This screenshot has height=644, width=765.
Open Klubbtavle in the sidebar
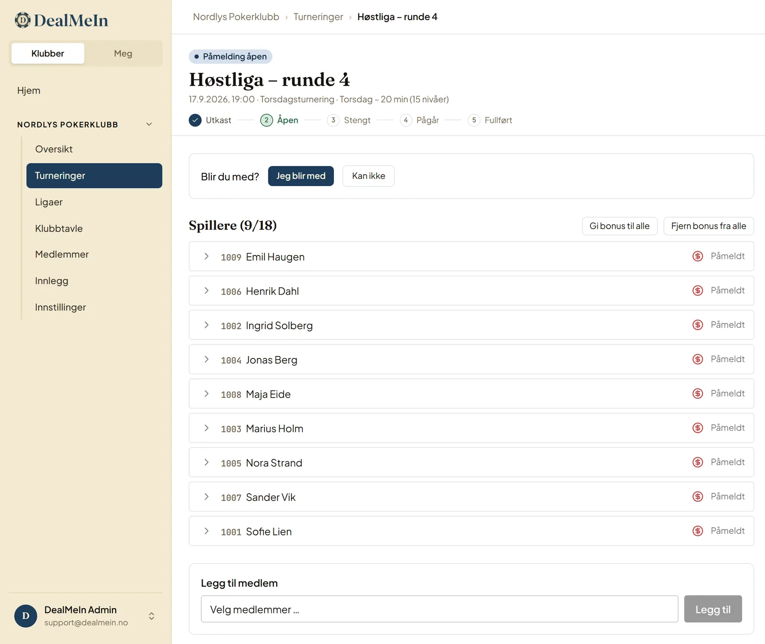click(94, 229)
